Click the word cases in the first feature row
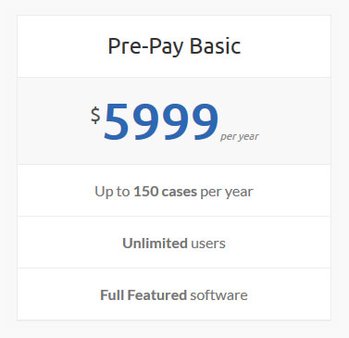Image resolution: width=349 pixels, height=338 pixels. pyautogui.click(x=180, y=192)
